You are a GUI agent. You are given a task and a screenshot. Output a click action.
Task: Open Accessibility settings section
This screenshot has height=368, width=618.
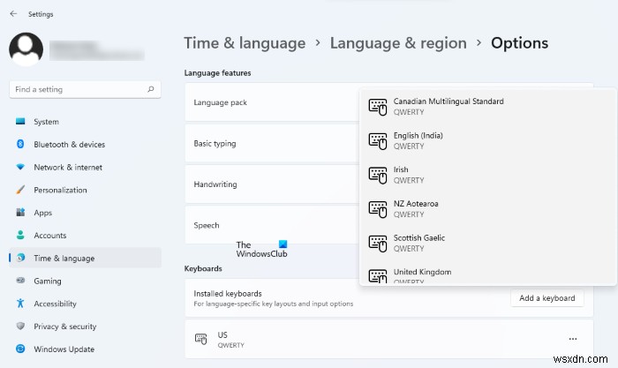[56, 304]
